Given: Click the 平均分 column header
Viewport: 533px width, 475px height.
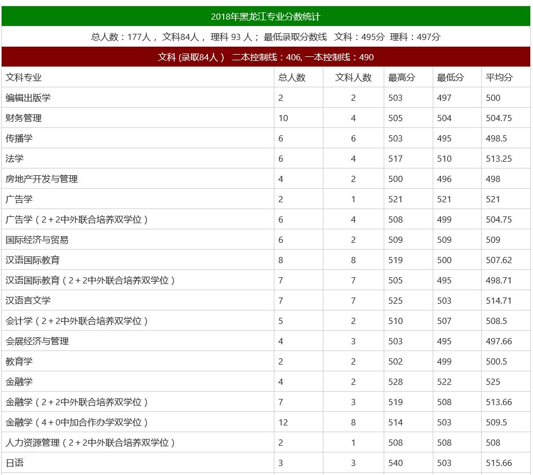Looking at the screenshot, I should point(499,78).
